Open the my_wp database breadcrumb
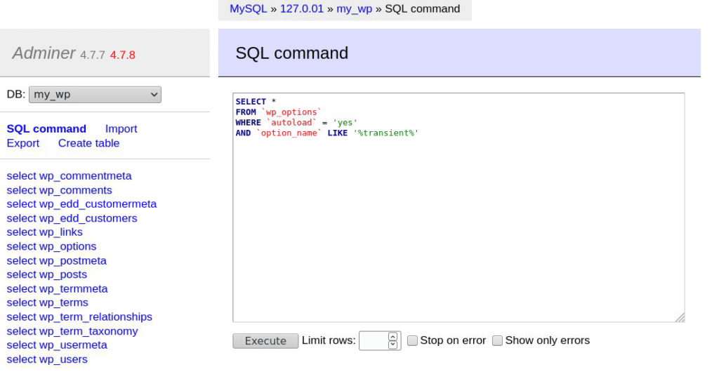This screenshot has height=374, width=719. click(354, 9)
